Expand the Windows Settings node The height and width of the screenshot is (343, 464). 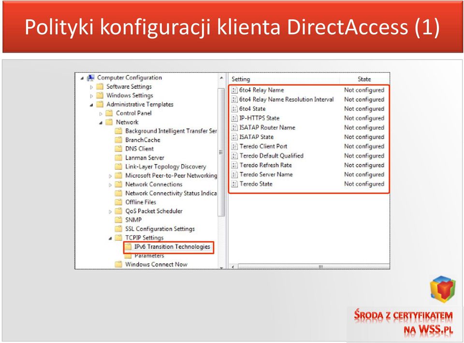click(91, 96)
